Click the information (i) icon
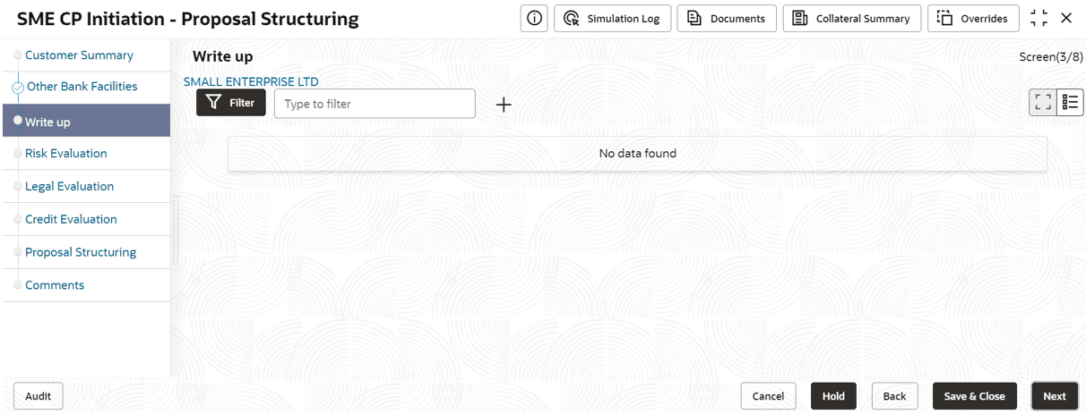 pyautogui.click(x=535, y=18)
